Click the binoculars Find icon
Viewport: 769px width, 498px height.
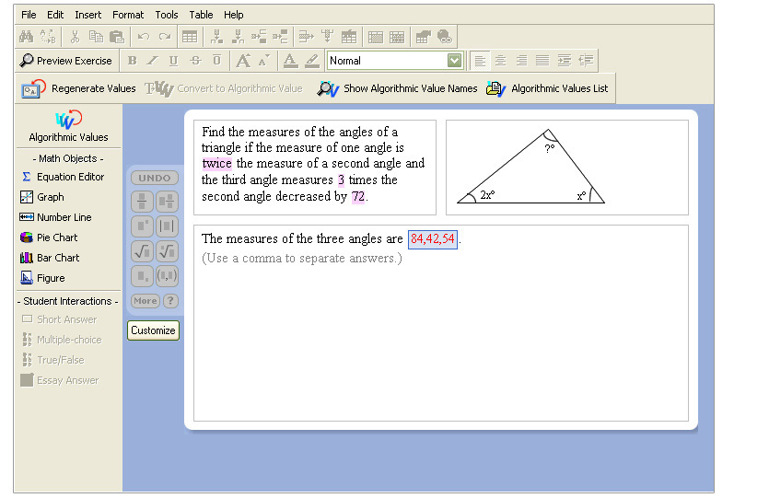tap(26, 36)
